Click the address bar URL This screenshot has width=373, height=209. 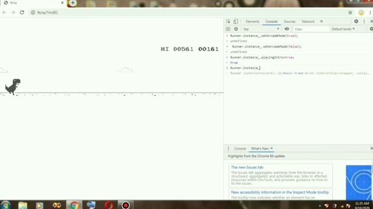[48, 12]
